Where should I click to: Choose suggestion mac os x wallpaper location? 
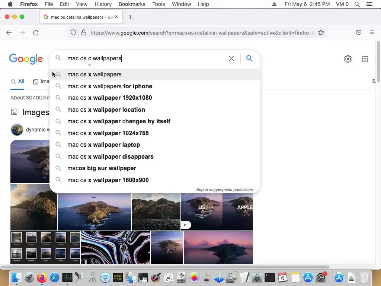(155, 110)
